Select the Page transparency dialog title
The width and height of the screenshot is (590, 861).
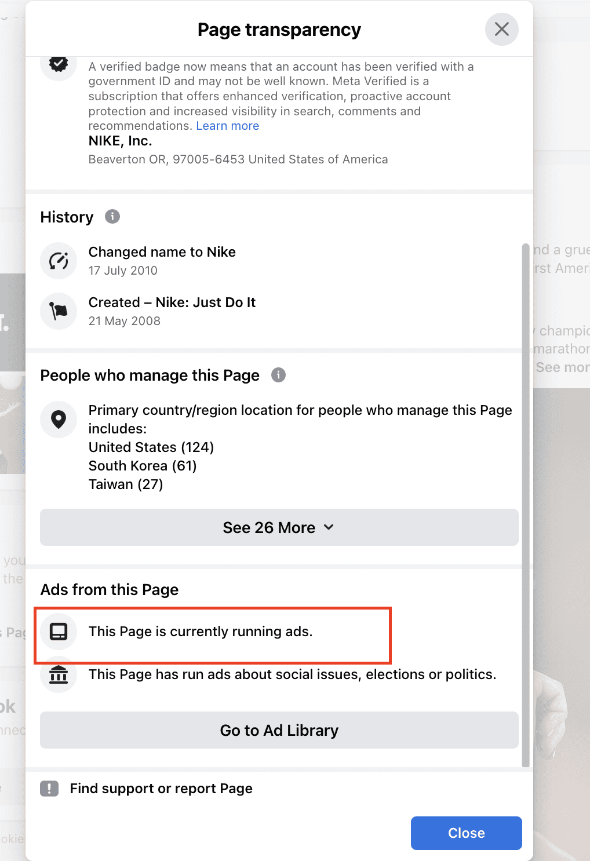click(279, 29)
